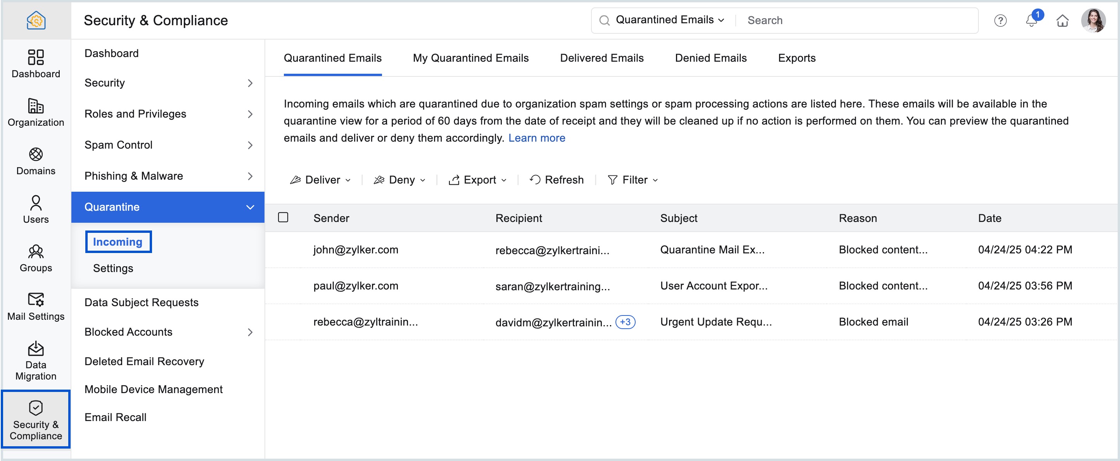
Task: Click the notification bell icon
Action: [1031, 21]
